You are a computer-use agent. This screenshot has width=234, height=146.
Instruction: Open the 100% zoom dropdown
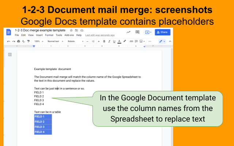[39, 41]
